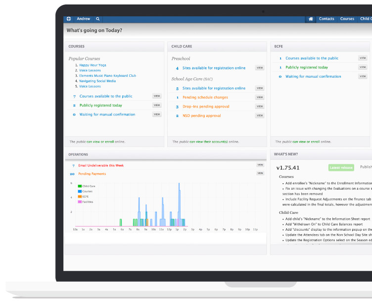View Waiting for manual confirmation in Courses panel

[157, 114]
